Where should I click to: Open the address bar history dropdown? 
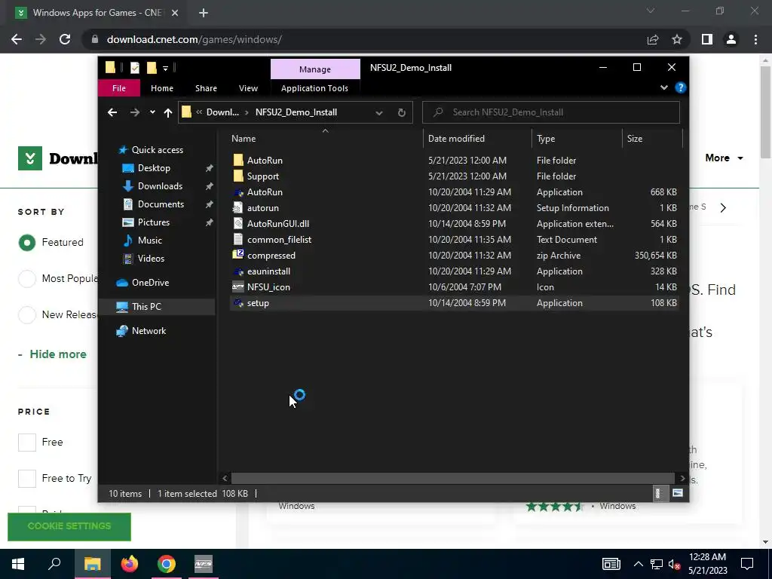click(x=379, y=112)
